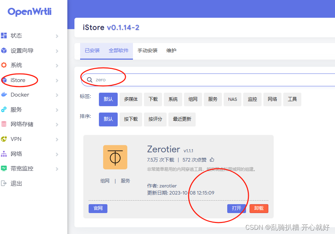Screen dimensions: 335x234
Task: Click the status dashboard icon in sidebar
Action: tap(4, 36)
